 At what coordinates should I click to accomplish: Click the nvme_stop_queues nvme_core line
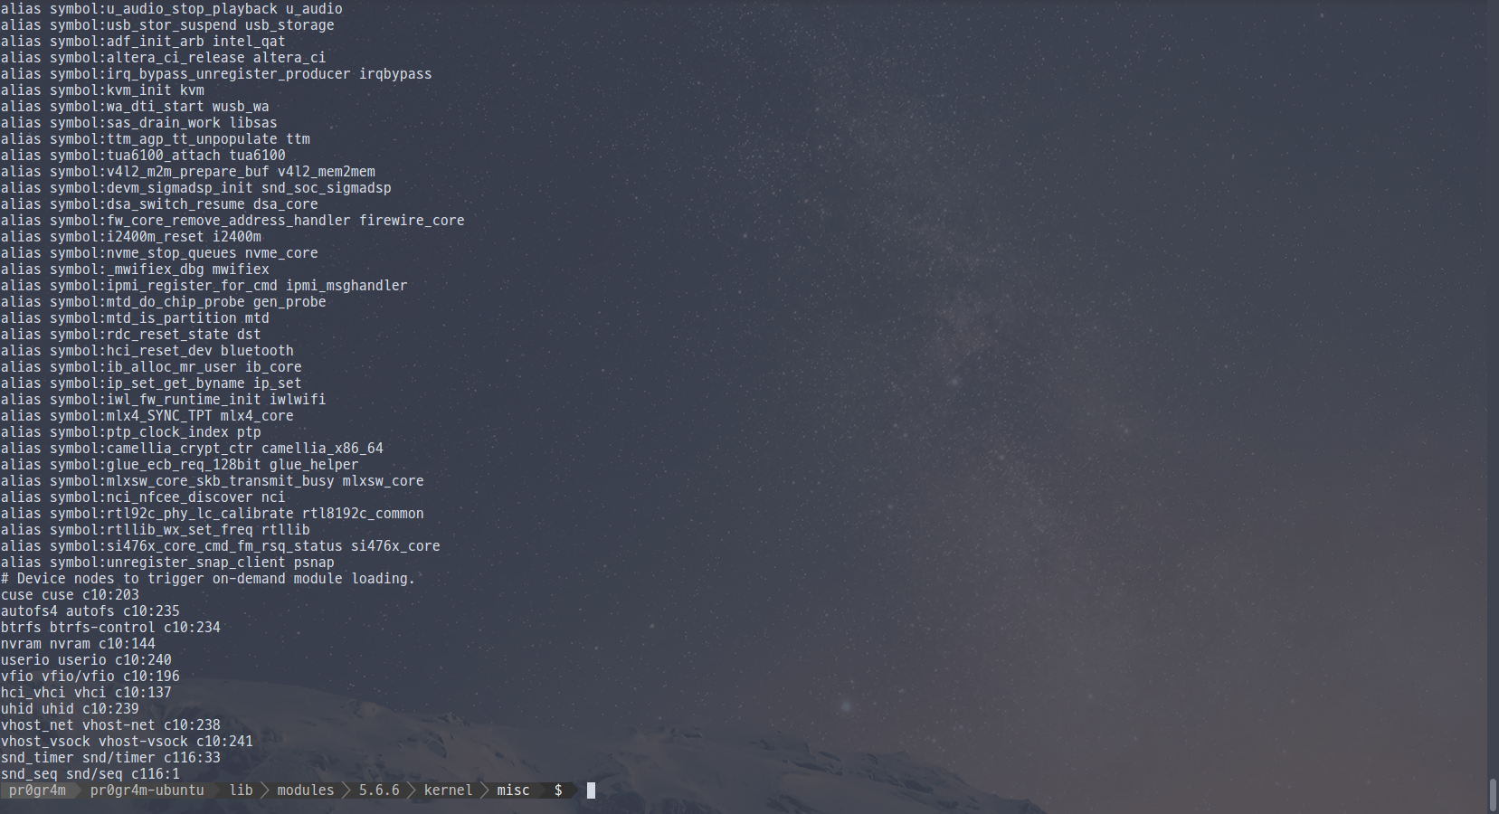point(159,253)
